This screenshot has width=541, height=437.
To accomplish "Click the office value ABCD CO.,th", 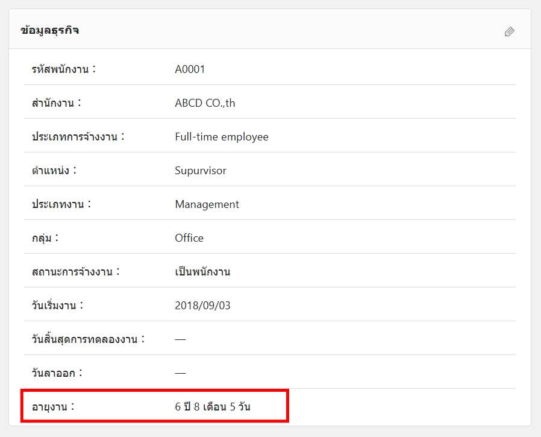I will pos(205,103).
